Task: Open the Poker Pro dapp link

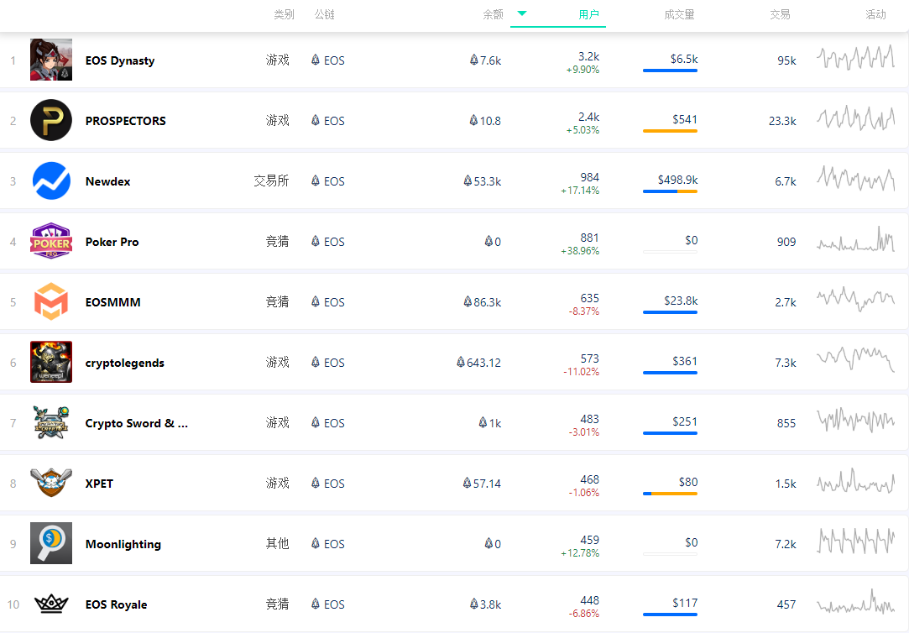Action: click(x=112, y=242)
